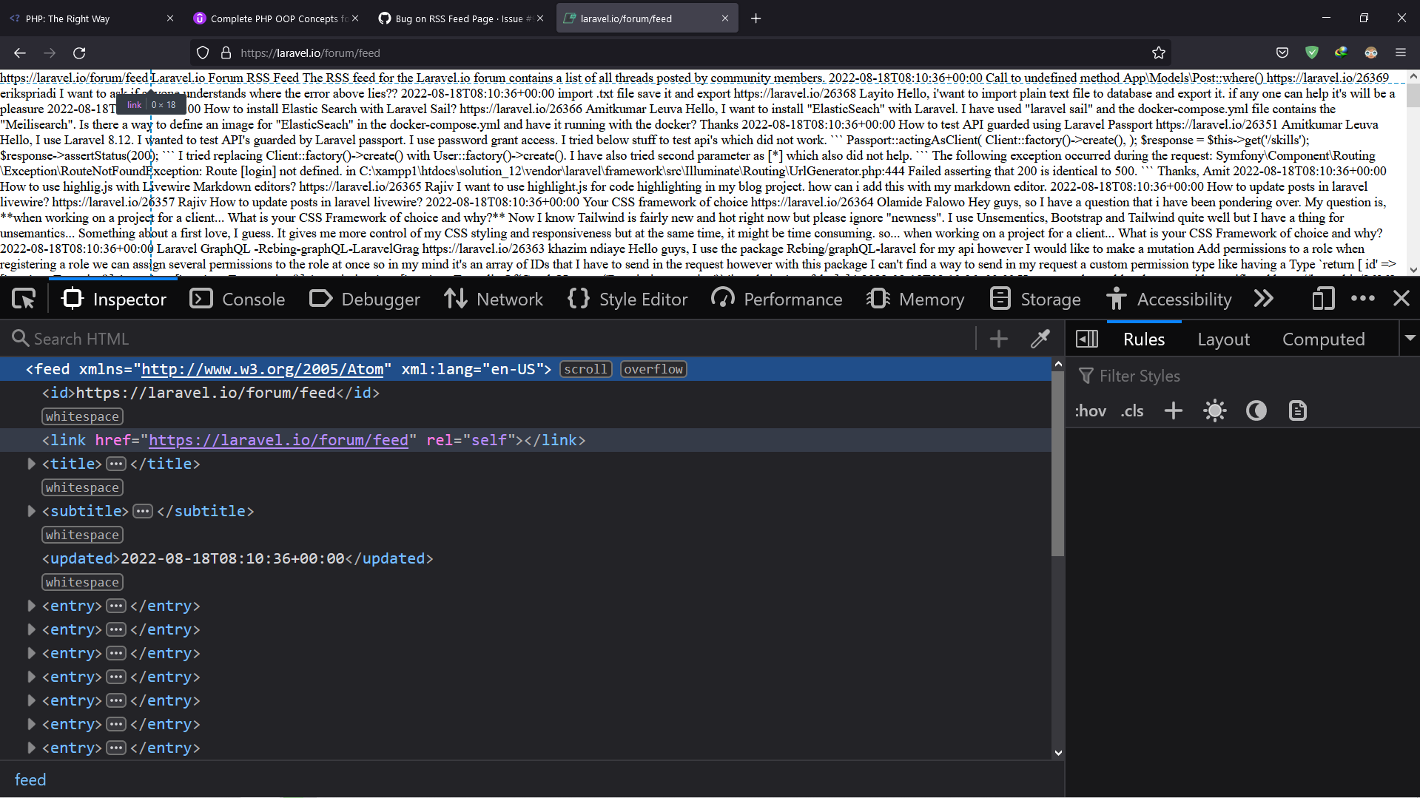
Task: Click the tracking protection shield icon
Action: (x=203, y=53)
